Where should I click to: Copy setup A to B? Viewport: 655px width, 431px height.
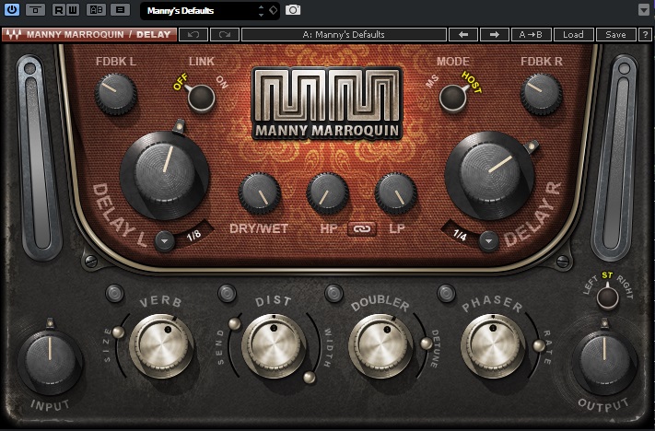[531, 35]
